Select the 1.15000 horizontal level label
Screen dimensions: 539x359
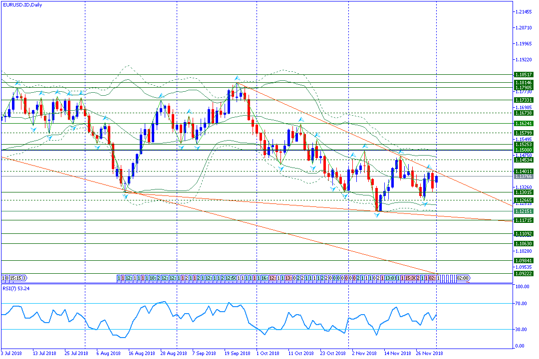[x=524, y=150]
